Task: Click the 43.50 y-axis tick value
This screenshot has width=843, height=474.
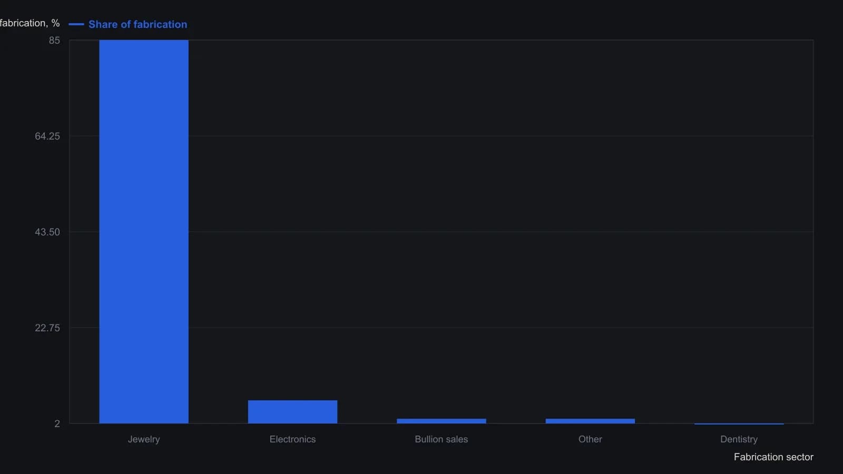Action: click(x=47, y=232)
